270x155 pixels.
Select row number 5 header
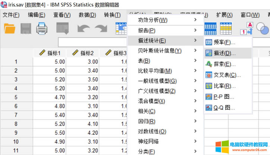pyautogui.click(x=16, y=97)
